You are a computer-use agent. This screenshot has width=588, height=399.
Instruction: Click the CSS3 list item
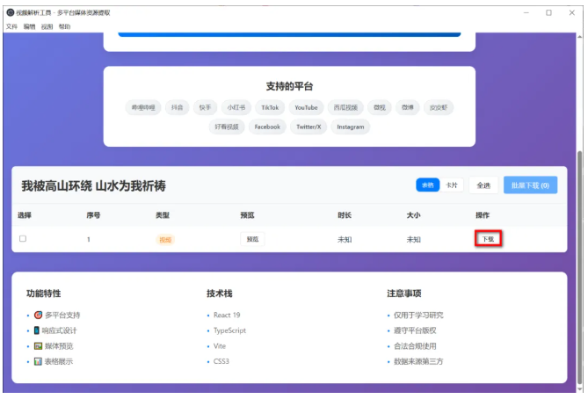click(221, 361)
